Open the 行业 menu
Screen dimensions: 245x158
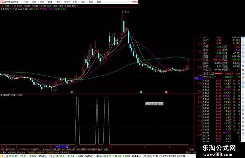(x=83, y=2)
